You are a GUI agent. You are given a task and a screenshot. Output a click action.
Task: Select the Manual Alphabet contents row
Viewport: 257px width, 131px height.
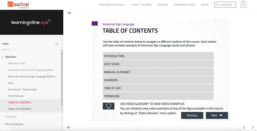click(x=158, y=72)
